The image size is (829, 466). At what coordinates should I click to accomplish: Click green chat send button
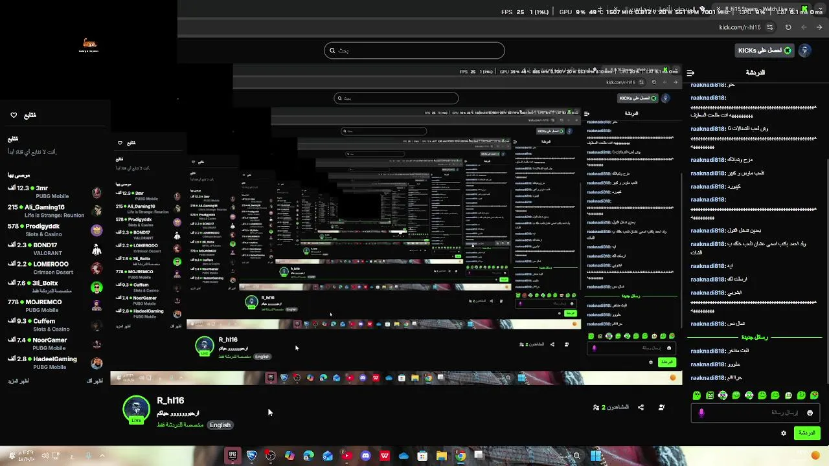pyautogui.click(x=807, y=433)
